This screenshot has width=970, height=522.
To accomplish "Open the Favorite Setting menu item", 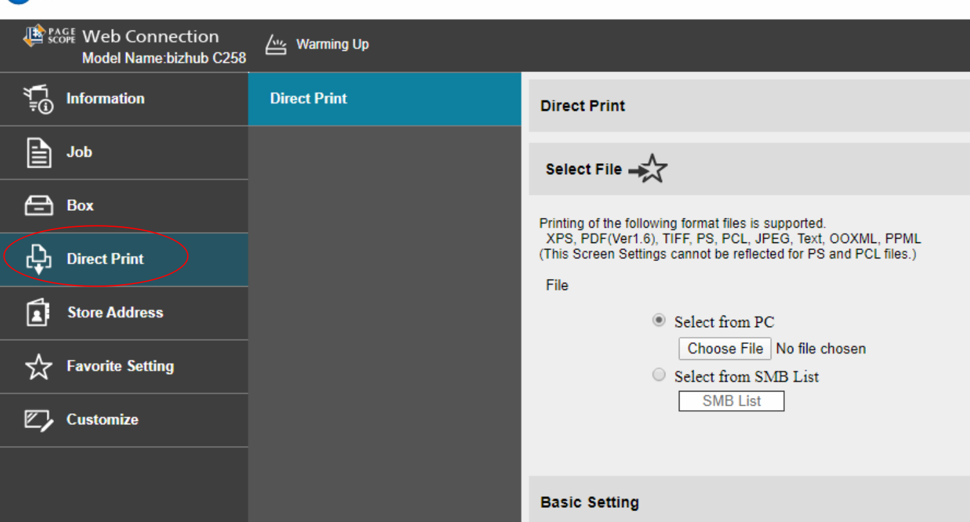I will point(120,366).
